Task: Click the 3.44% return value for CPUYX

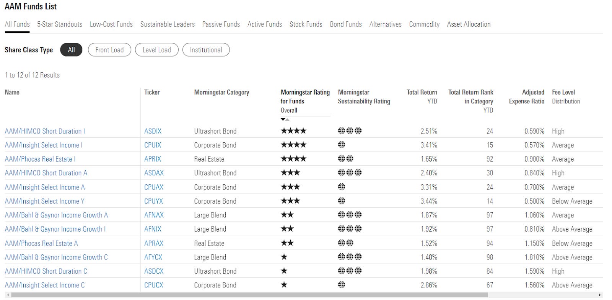Action: pos(429,201)
